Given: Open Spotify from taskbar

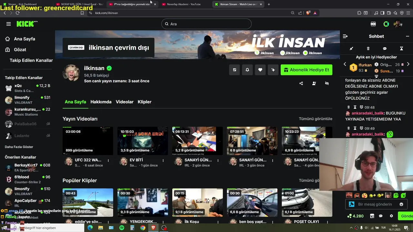Looking at the screenshot, I should coord(122,228).
